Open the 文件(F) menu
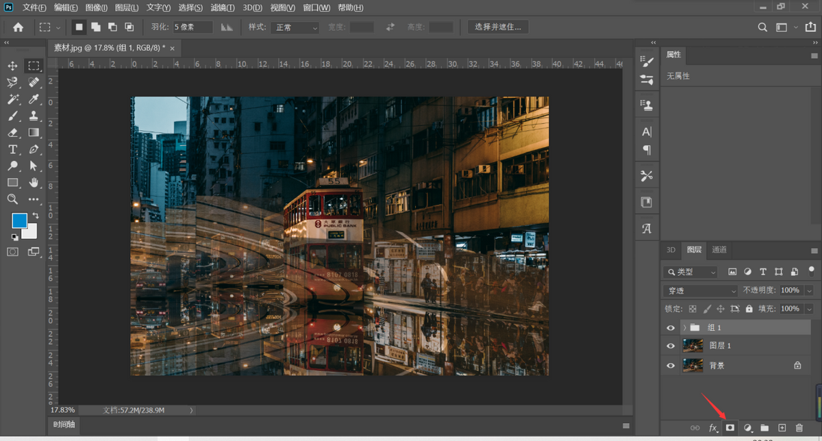This screenshot has height=441, width=822. pos(34,8)
